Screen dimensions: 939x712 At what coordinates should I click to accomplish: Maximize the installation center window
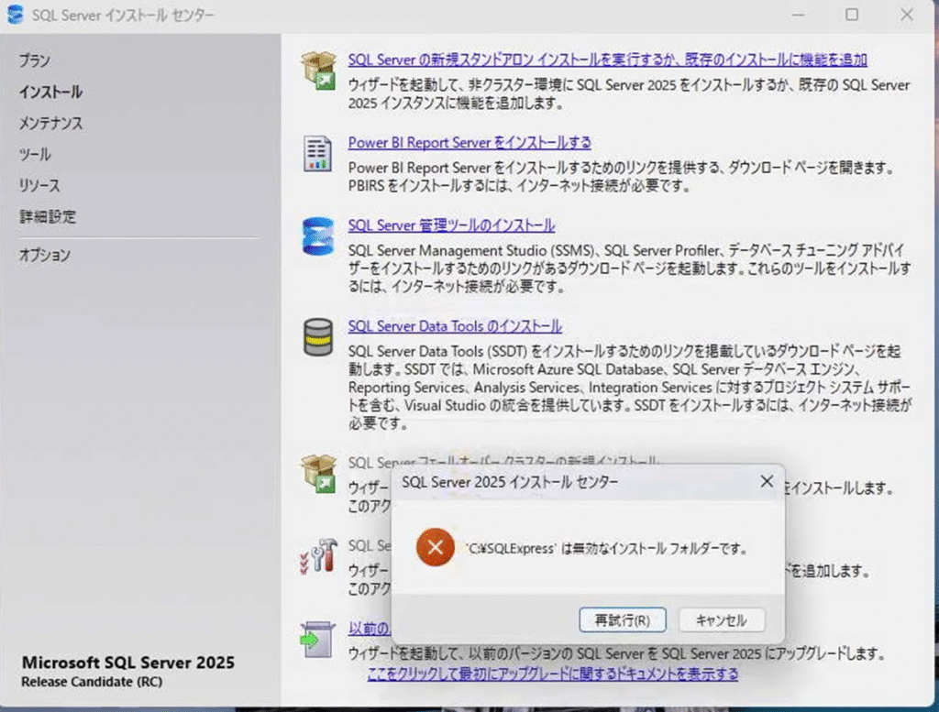(x=852, y=15)
